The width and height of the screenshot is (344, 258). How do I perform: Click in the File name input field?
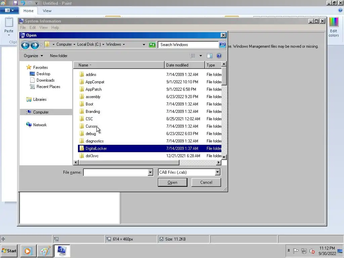(116, 172)
